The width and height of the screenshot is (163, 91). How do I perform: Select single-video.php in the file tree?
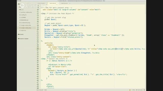pyautogui.click(x=26, y=28)
